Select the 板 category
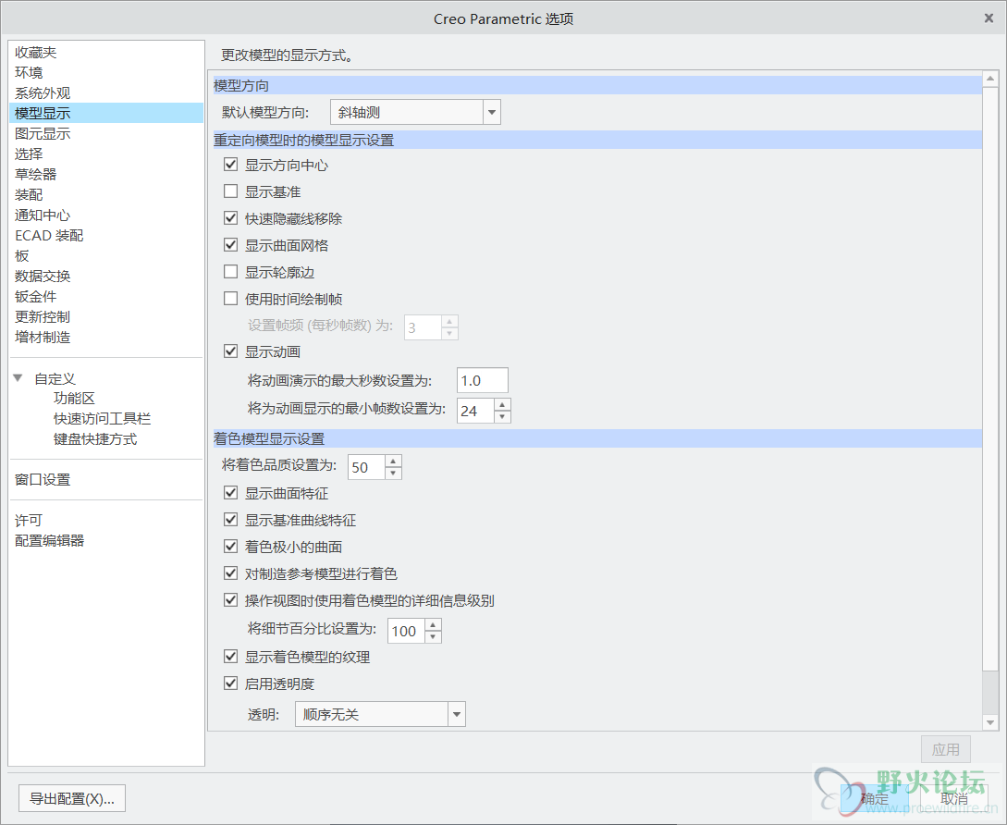Screen dimensions: 1007x825 22,255
